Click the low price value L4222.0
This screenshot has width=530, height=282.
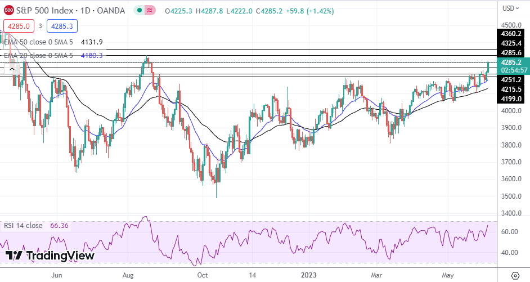[239, 11]
